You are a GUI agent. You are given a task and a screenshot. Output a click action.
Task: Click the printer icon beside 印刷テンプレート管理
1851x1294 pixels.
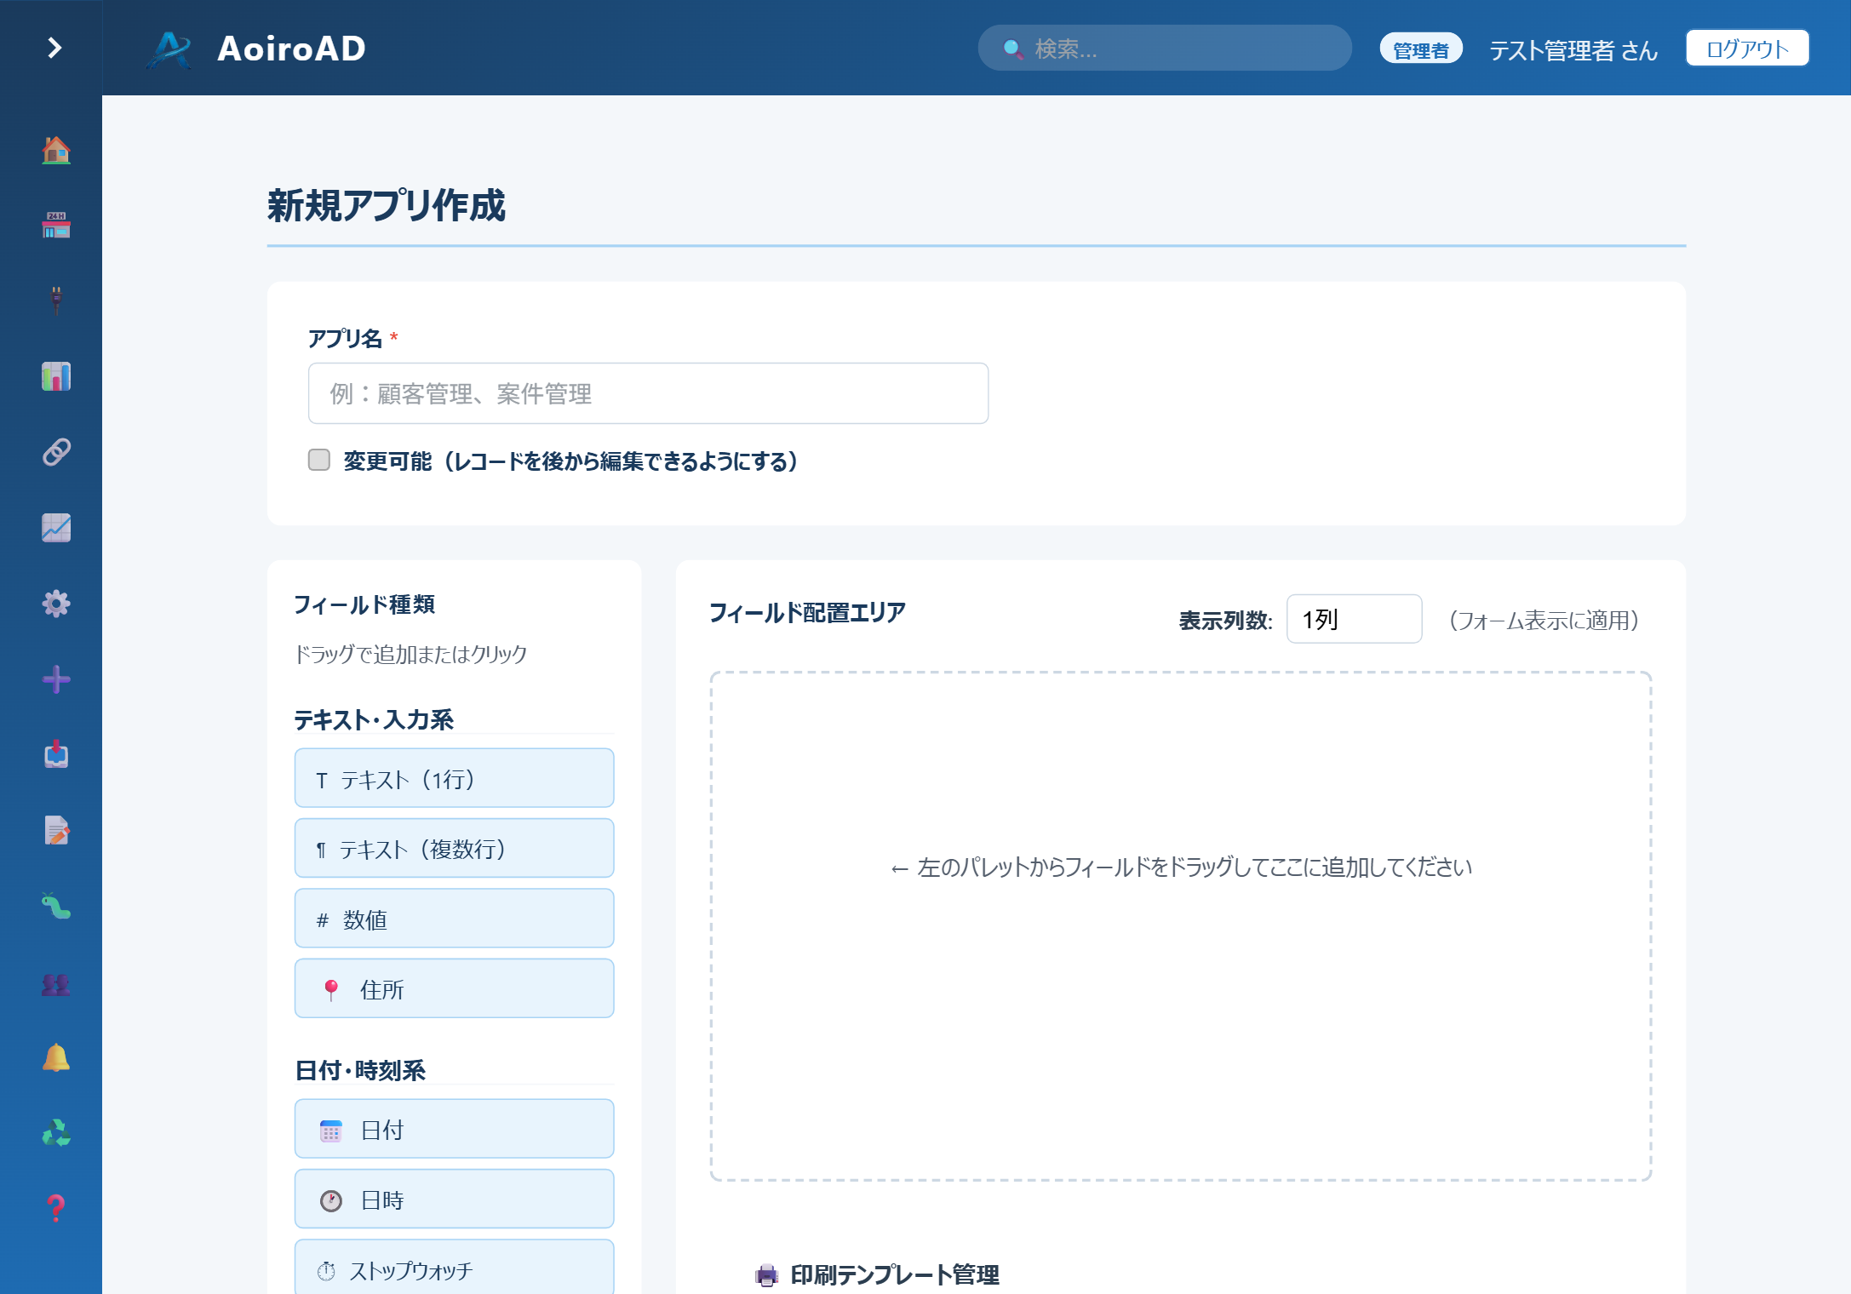766,1274
